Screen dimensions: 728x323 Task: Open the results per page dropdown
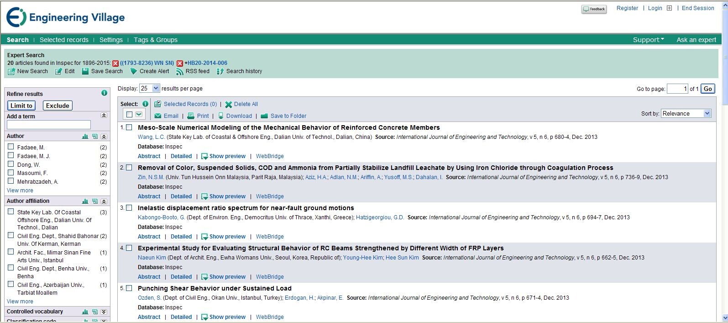pyautogui.click(x=149, y=88)
